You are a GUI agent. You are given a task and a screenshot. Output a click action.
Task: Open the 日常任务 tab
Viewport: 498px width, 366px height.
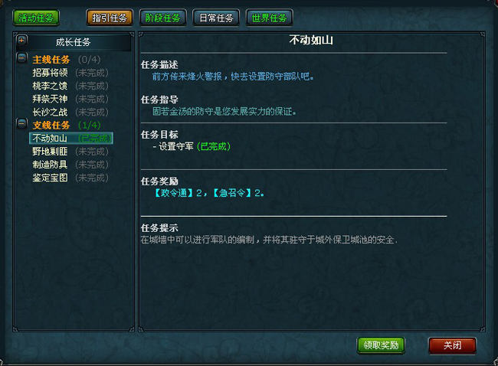pos(216,18)
